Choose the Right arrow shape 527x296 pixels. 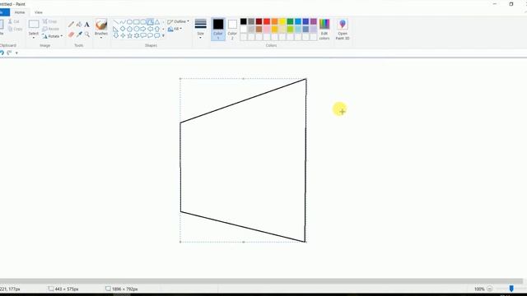143,29
